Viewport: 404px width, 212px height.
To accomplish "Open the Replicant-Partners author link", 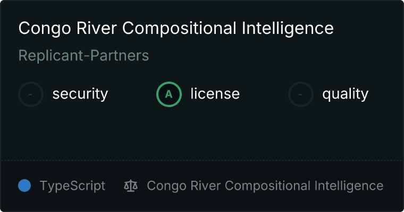I will [83, 55].
